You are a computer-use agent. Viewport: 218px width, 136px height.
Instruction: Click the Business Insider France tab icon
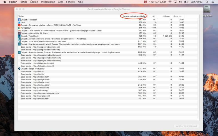click(19, 52)
